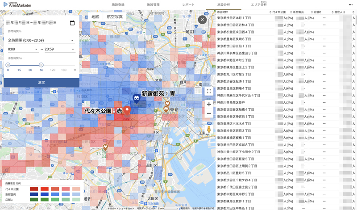Viewport: 357px width, 210px height.
Task: Open the エリア分析 BETA tab
Action: click(259, 4)
